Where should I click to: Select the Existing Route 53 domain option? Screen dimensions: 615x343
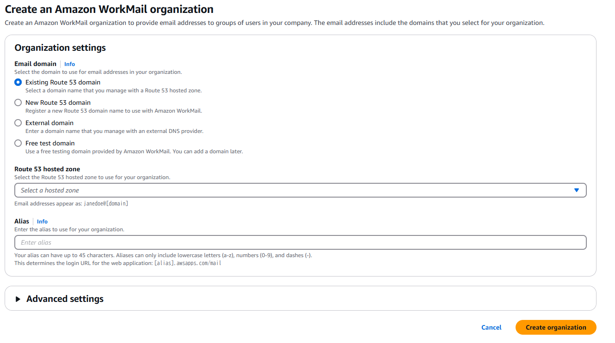(18, 82)
